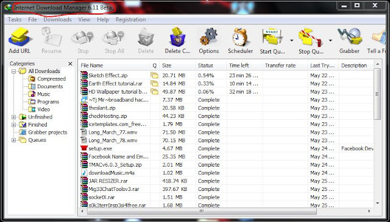Screen dimensions: 390x222
Task: Expand the Unfinished tree node
Action: (x=13, y=117)
